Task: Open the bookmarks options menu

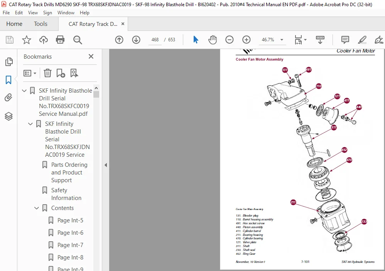Action: (30, 73)
